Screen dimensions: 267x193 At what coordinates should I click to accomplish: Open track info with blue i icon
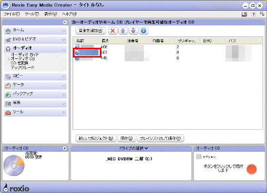tap(144, 31)
